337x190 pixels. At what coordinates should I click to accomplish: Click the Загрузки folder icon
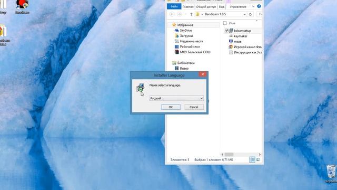coord(177,36)
